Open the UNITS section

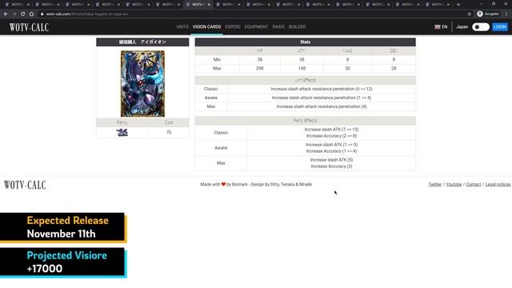point(182,26)
